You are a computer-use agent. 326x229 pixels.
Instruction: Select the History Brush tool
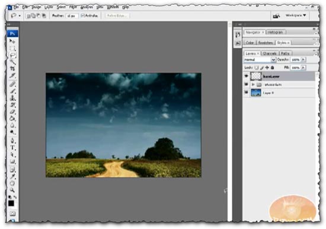(12, 105)
